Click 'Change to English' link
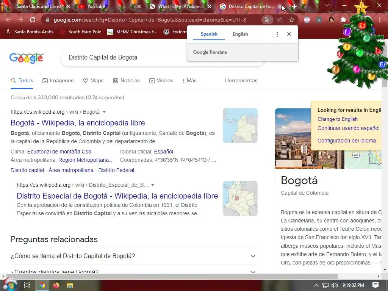 click(338, 119)
